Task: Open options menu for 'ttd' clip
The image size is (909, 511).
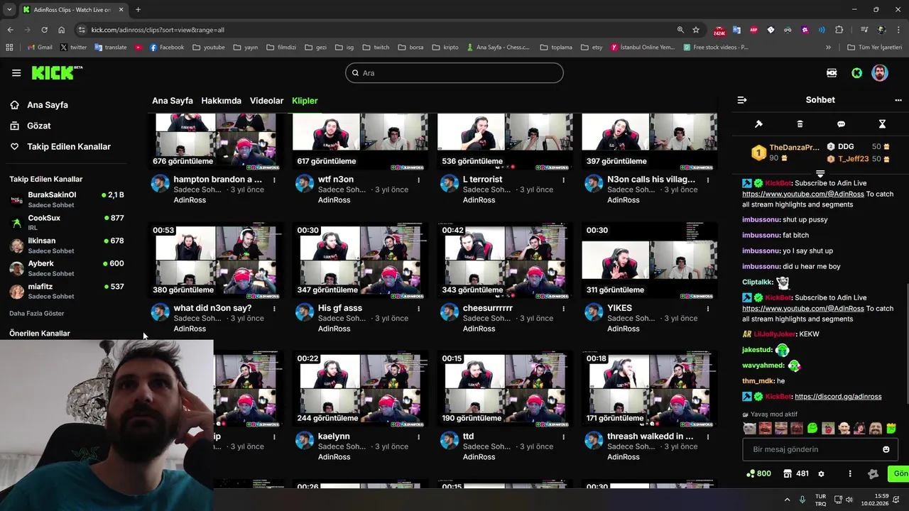Action: (x=564, y=437)
